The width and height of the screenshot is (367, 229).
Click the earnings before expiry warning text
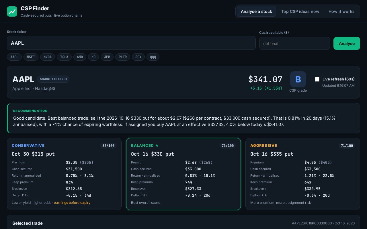[x=72, y=203]
